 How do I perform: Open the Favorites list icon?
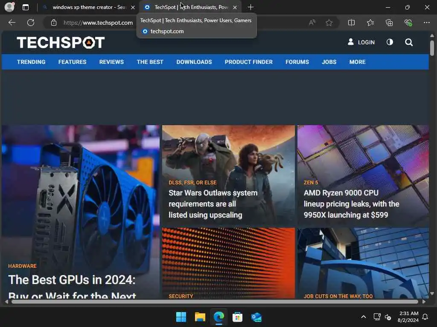[x=370, y=23]
